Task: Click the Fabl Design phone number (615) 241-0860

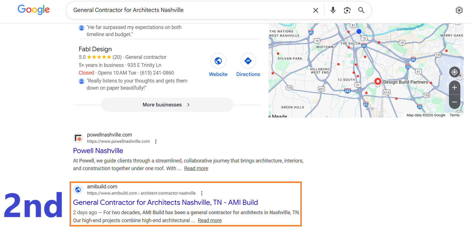Action: coord(157,73)
